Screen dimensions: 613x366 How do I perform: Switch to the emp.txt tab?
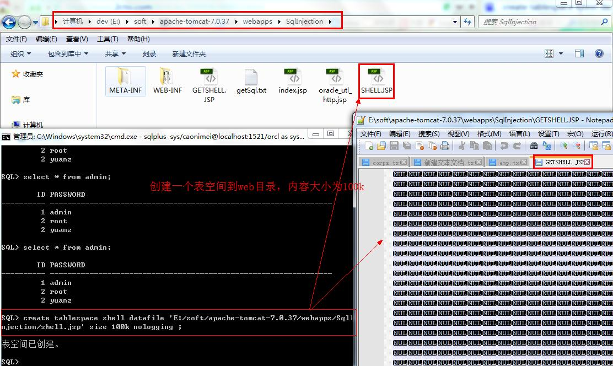click(508, 162)
